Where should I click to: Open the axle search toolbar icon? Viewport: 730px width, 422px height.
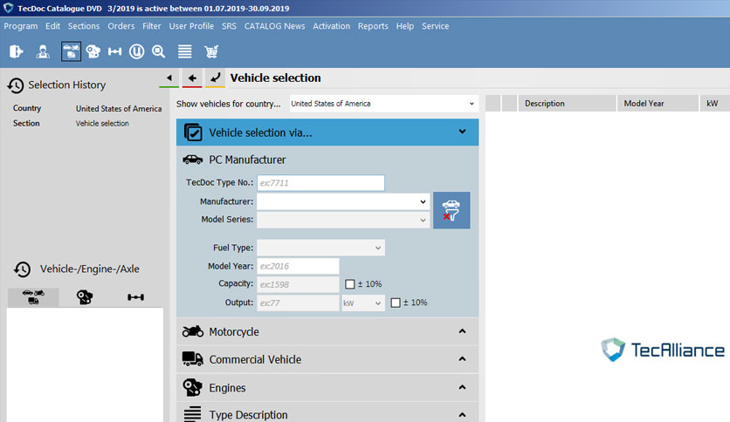click(x=114, y=51)
